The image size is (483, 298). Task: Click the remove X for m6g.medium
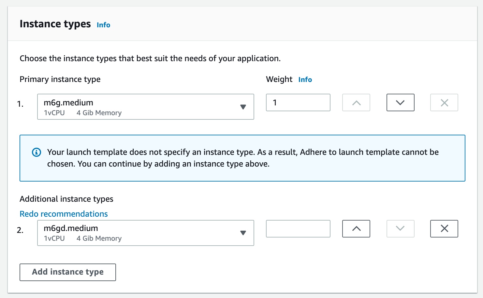pyautogui.click(x=444, y=102)
